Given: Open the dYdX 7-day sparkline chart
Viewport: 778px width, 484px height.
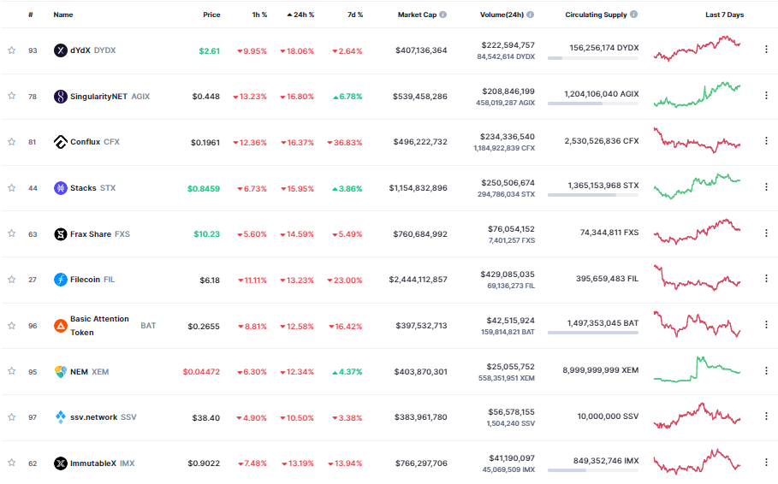Looking at the screenshot, I should pos(698,49).
